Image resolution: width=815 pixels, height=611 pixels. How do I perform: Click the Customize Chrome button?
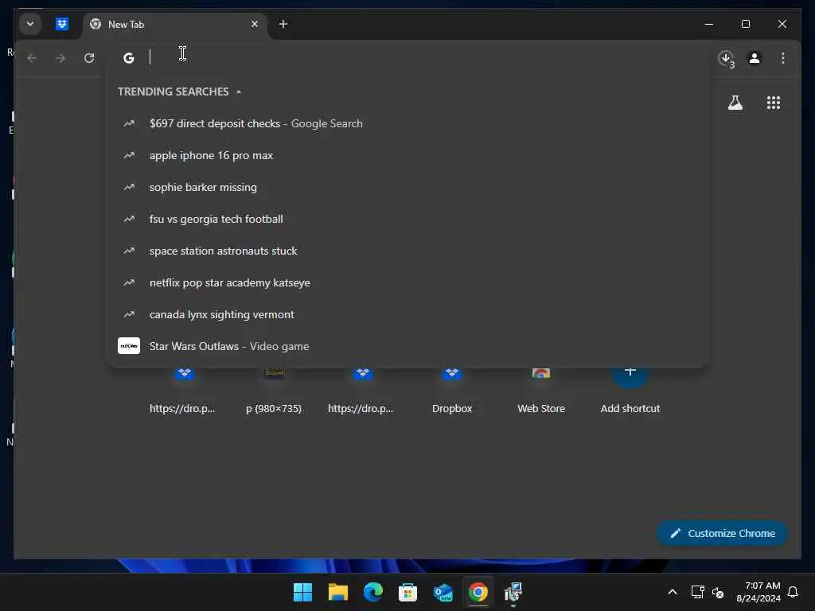[722, 534]
